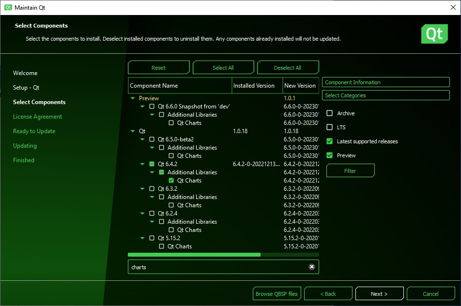The height and width of the screenshot is (306, 461).
Task: Open the Component Information tab
Action: pyautogui.click(x=386, y=82)
